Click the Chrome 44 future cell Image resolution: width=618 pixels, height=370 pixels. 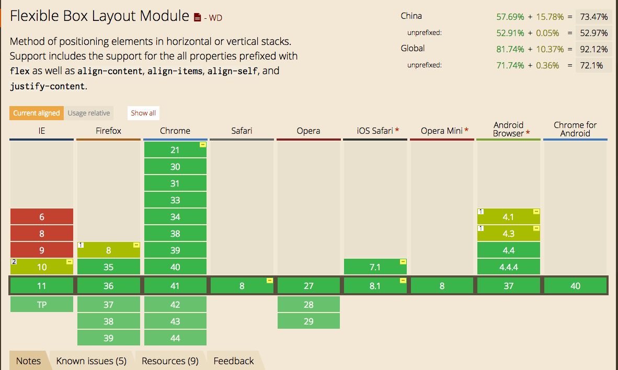(x=175, y=338)
